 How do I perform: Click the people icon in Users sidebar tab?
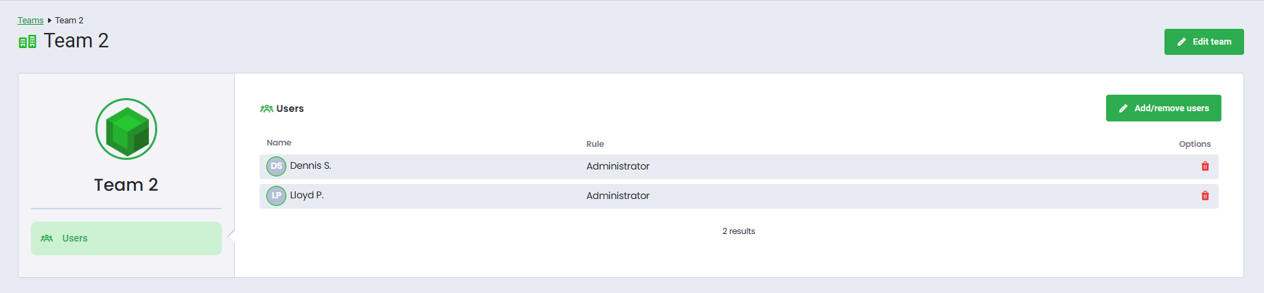(47, 238)
